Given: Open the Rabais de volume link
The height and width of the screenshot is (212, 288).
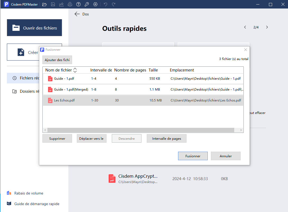Looking at the screenshot, I should point(29,193).
